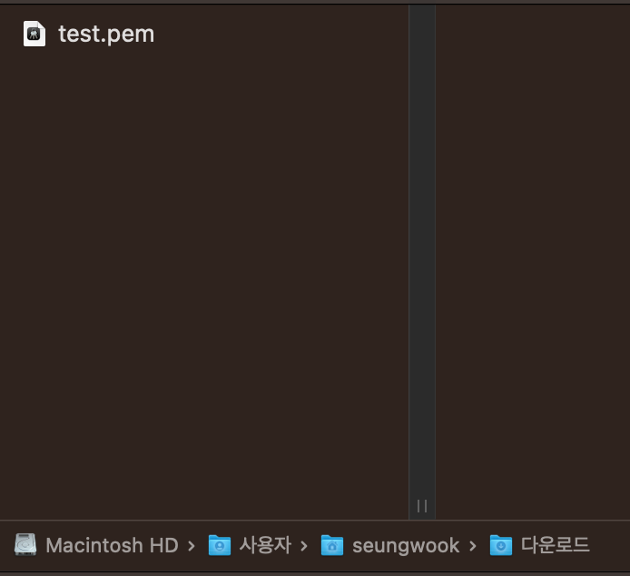
Task: Click the 사용자 folder icon in the path bar
Action: click(220, 545)
